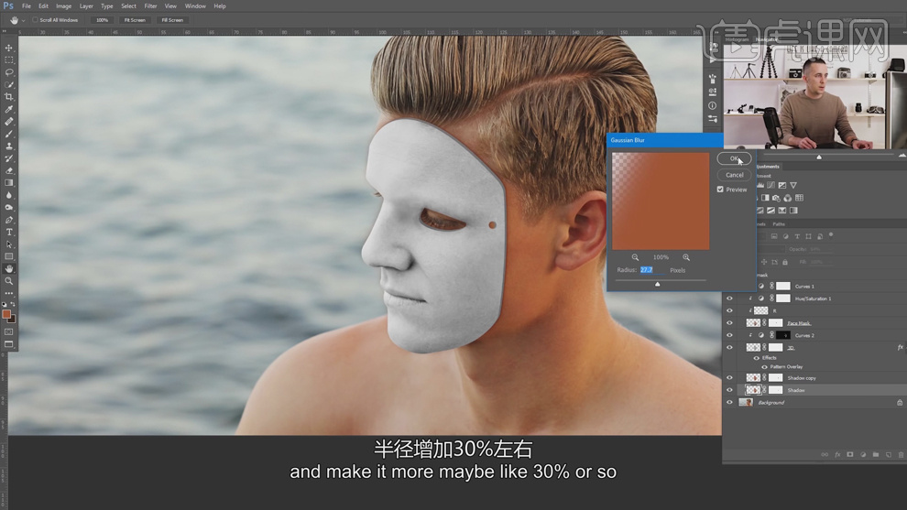Hide the Background layer
Viewport: 907px width, 510px height.
[x=729, y=403]
